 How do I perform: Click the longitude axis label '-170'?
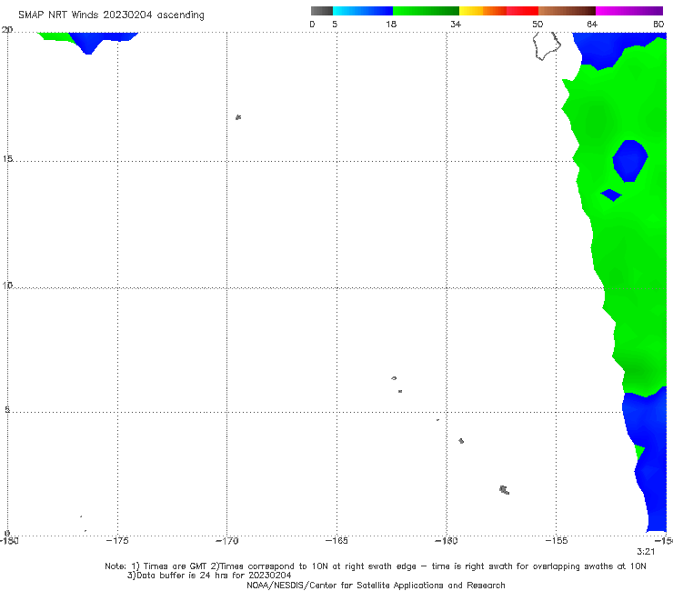[x=226, y=541]
